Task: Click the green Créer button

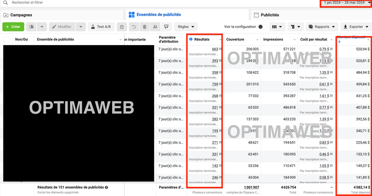Action: pos(13,27)
